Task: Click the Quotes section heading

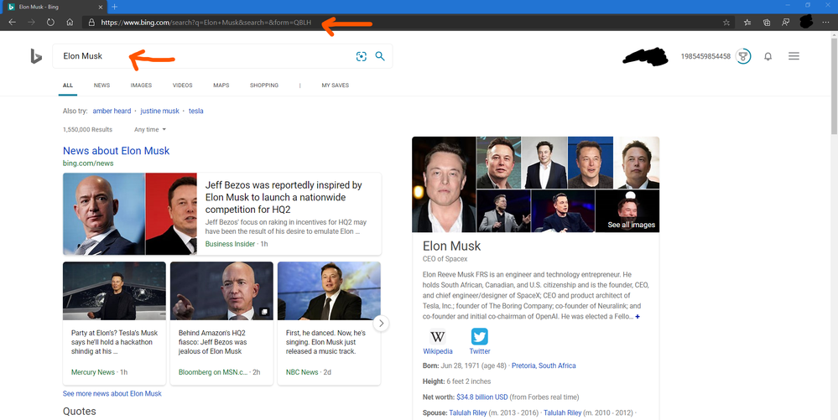Action: click(80, 412)
